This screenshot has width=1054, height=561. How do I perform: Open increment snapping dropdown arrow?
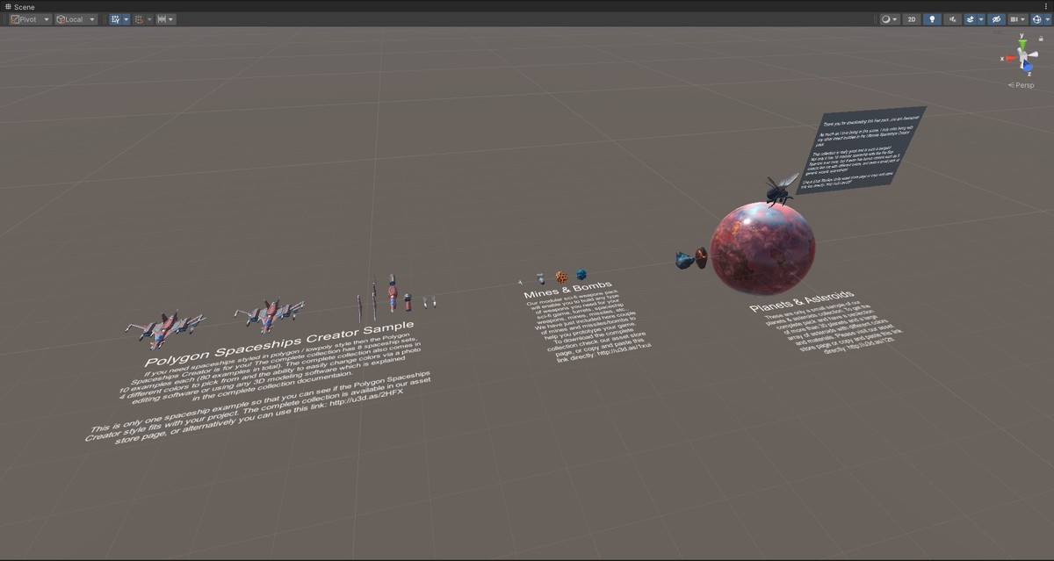[171, 19]
